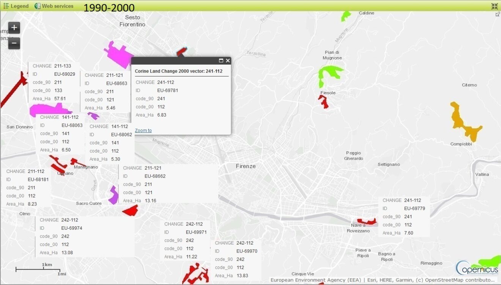Click the ID value EU-69974
Image resolution: width=501 pixels, height=285 pixels.
tap(72, 228)
